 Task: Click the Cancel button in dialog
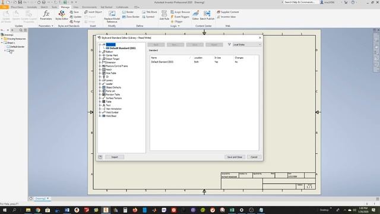tap(254, 157)
